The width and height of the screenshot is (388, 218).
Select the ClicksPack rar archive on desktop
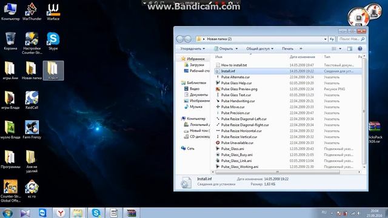(x=375, y=132)
